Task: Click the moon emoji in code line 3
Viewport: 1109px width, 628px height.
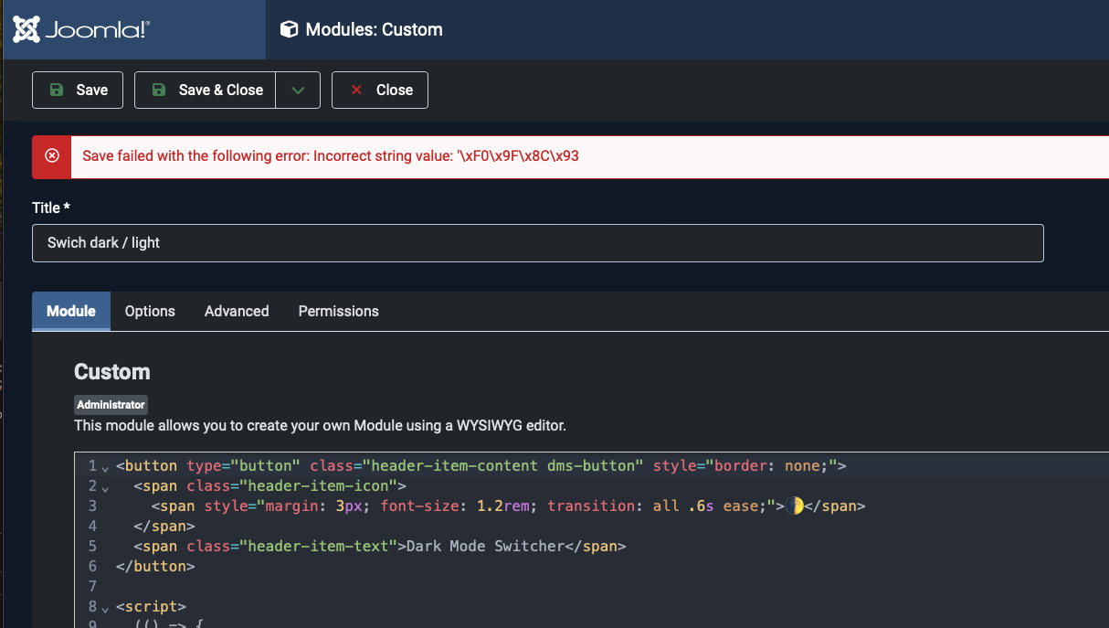Action: point(795,506)
